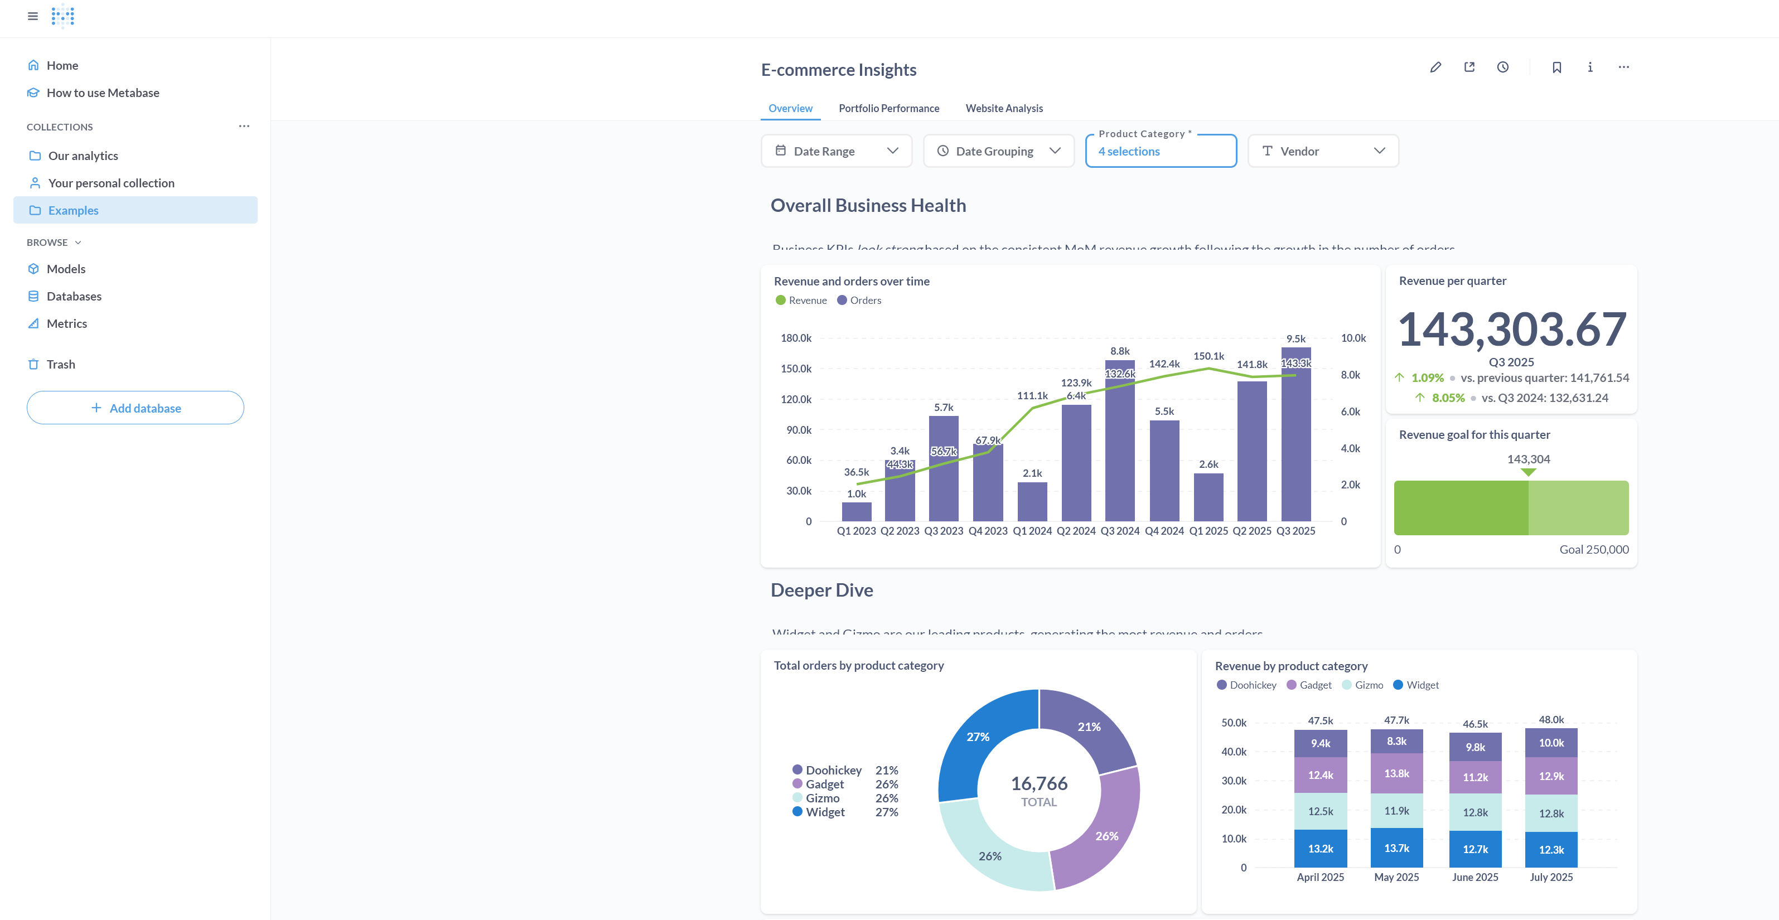This screenshot has height=920, width=1779.
Task: Click the Examples folder icon
Action: [35, 210]
